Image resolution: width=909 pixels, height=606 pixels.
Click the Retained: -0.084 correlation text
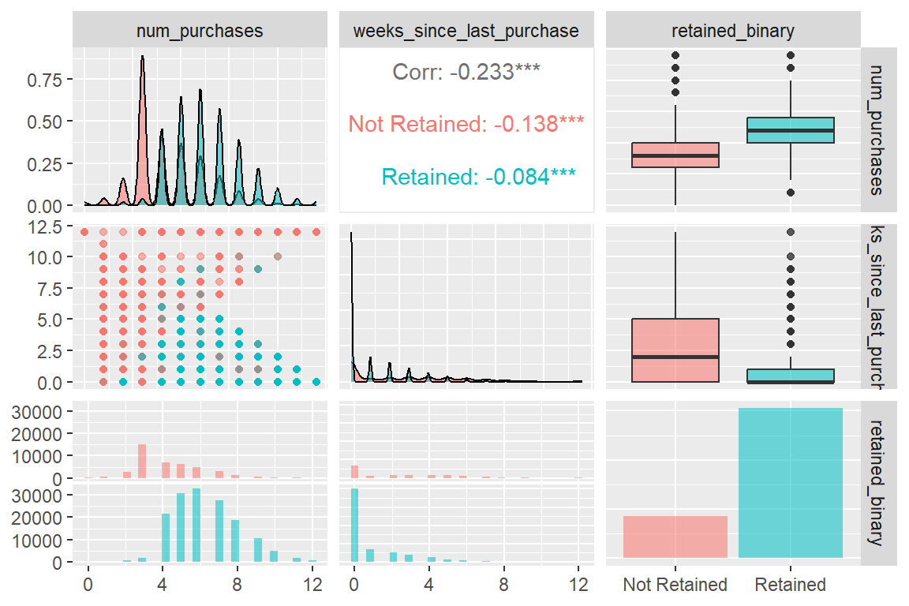pyautogui.click(x=478, y=176)
